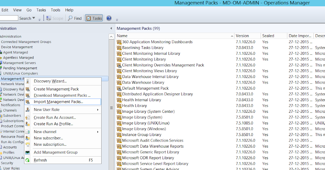Choose Import Management Packs
Viewport: 325px width, 170px height.
pyautogui.click(x=63, y=102)
